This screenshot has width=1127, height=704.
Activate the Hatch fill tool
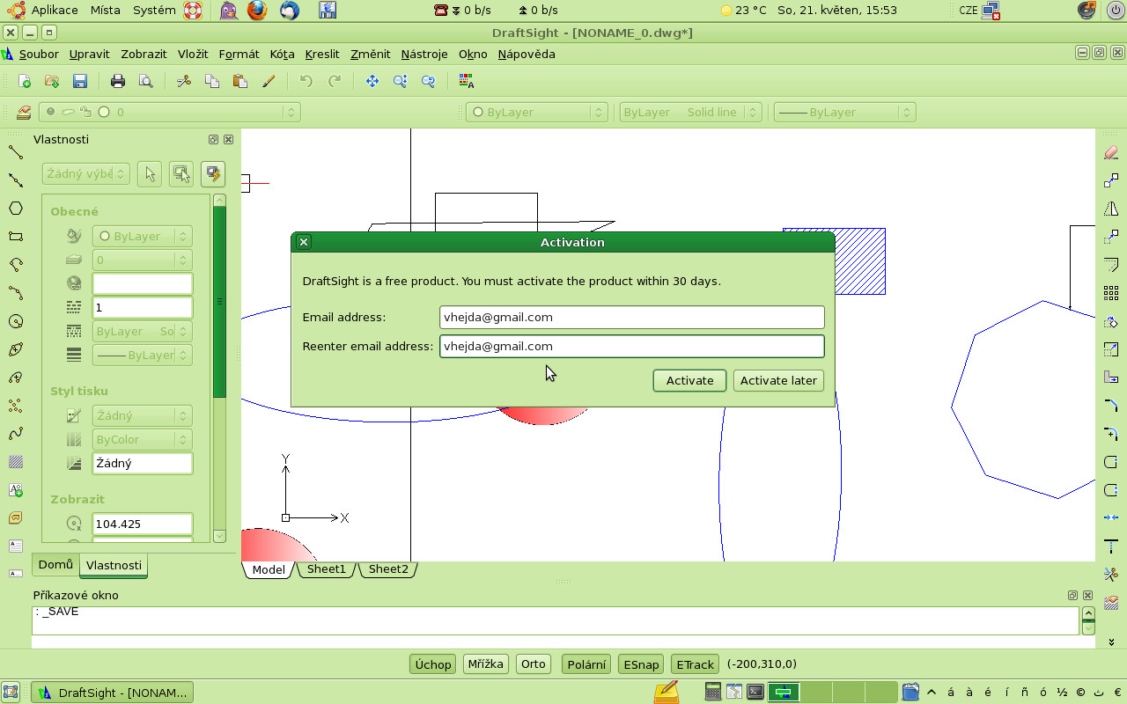(15, 462)
